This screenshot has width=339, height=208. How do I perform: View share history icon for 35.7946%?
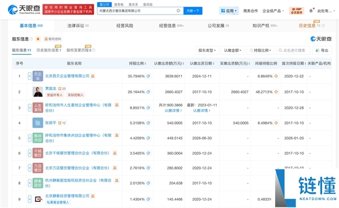click(148, 76)
